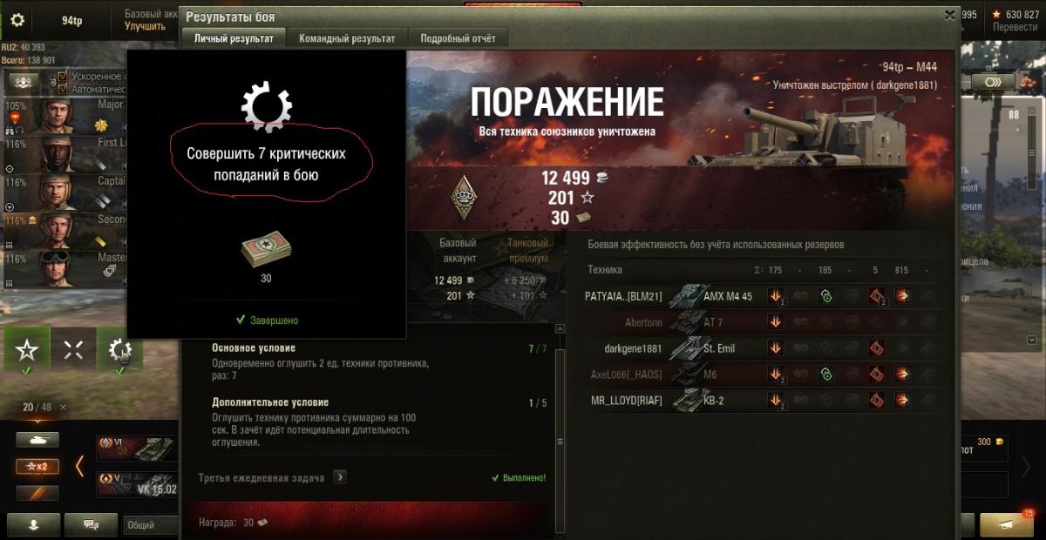Select the crossed-arrows mission icon
Image resolution: width=1046 pixels, height=540 pixels.
73,350
